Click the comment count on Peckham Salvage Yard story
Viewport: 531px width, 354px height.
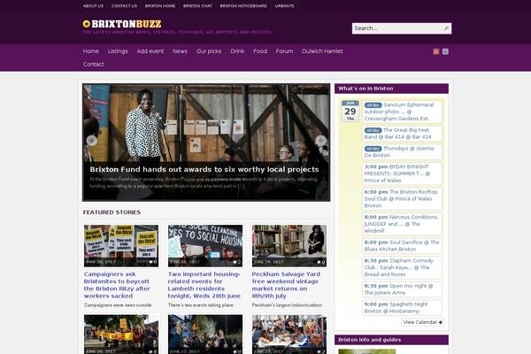click(321, 262)
